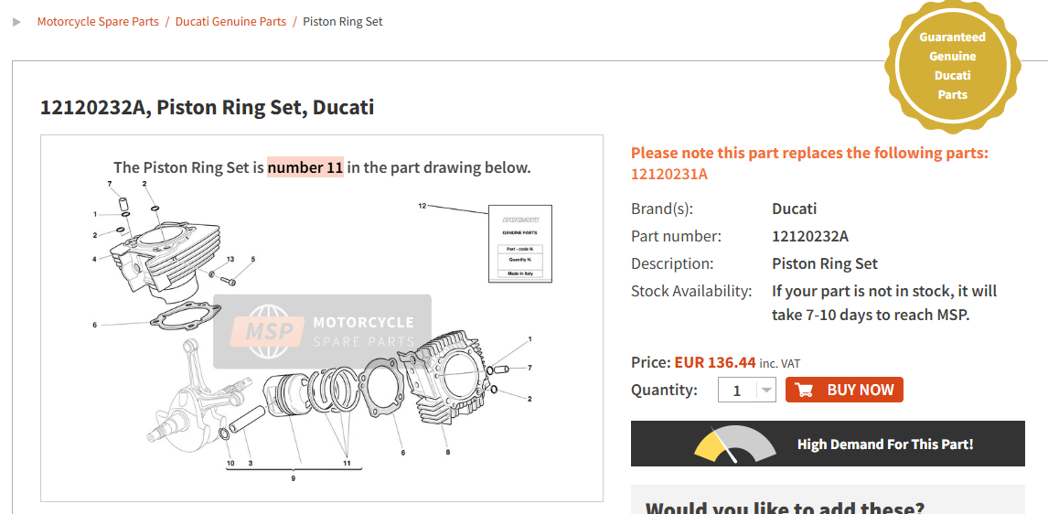Select the quantity value field showing 1
The height and width of the screenshot is (514, 1048).
tap(738, 391)
